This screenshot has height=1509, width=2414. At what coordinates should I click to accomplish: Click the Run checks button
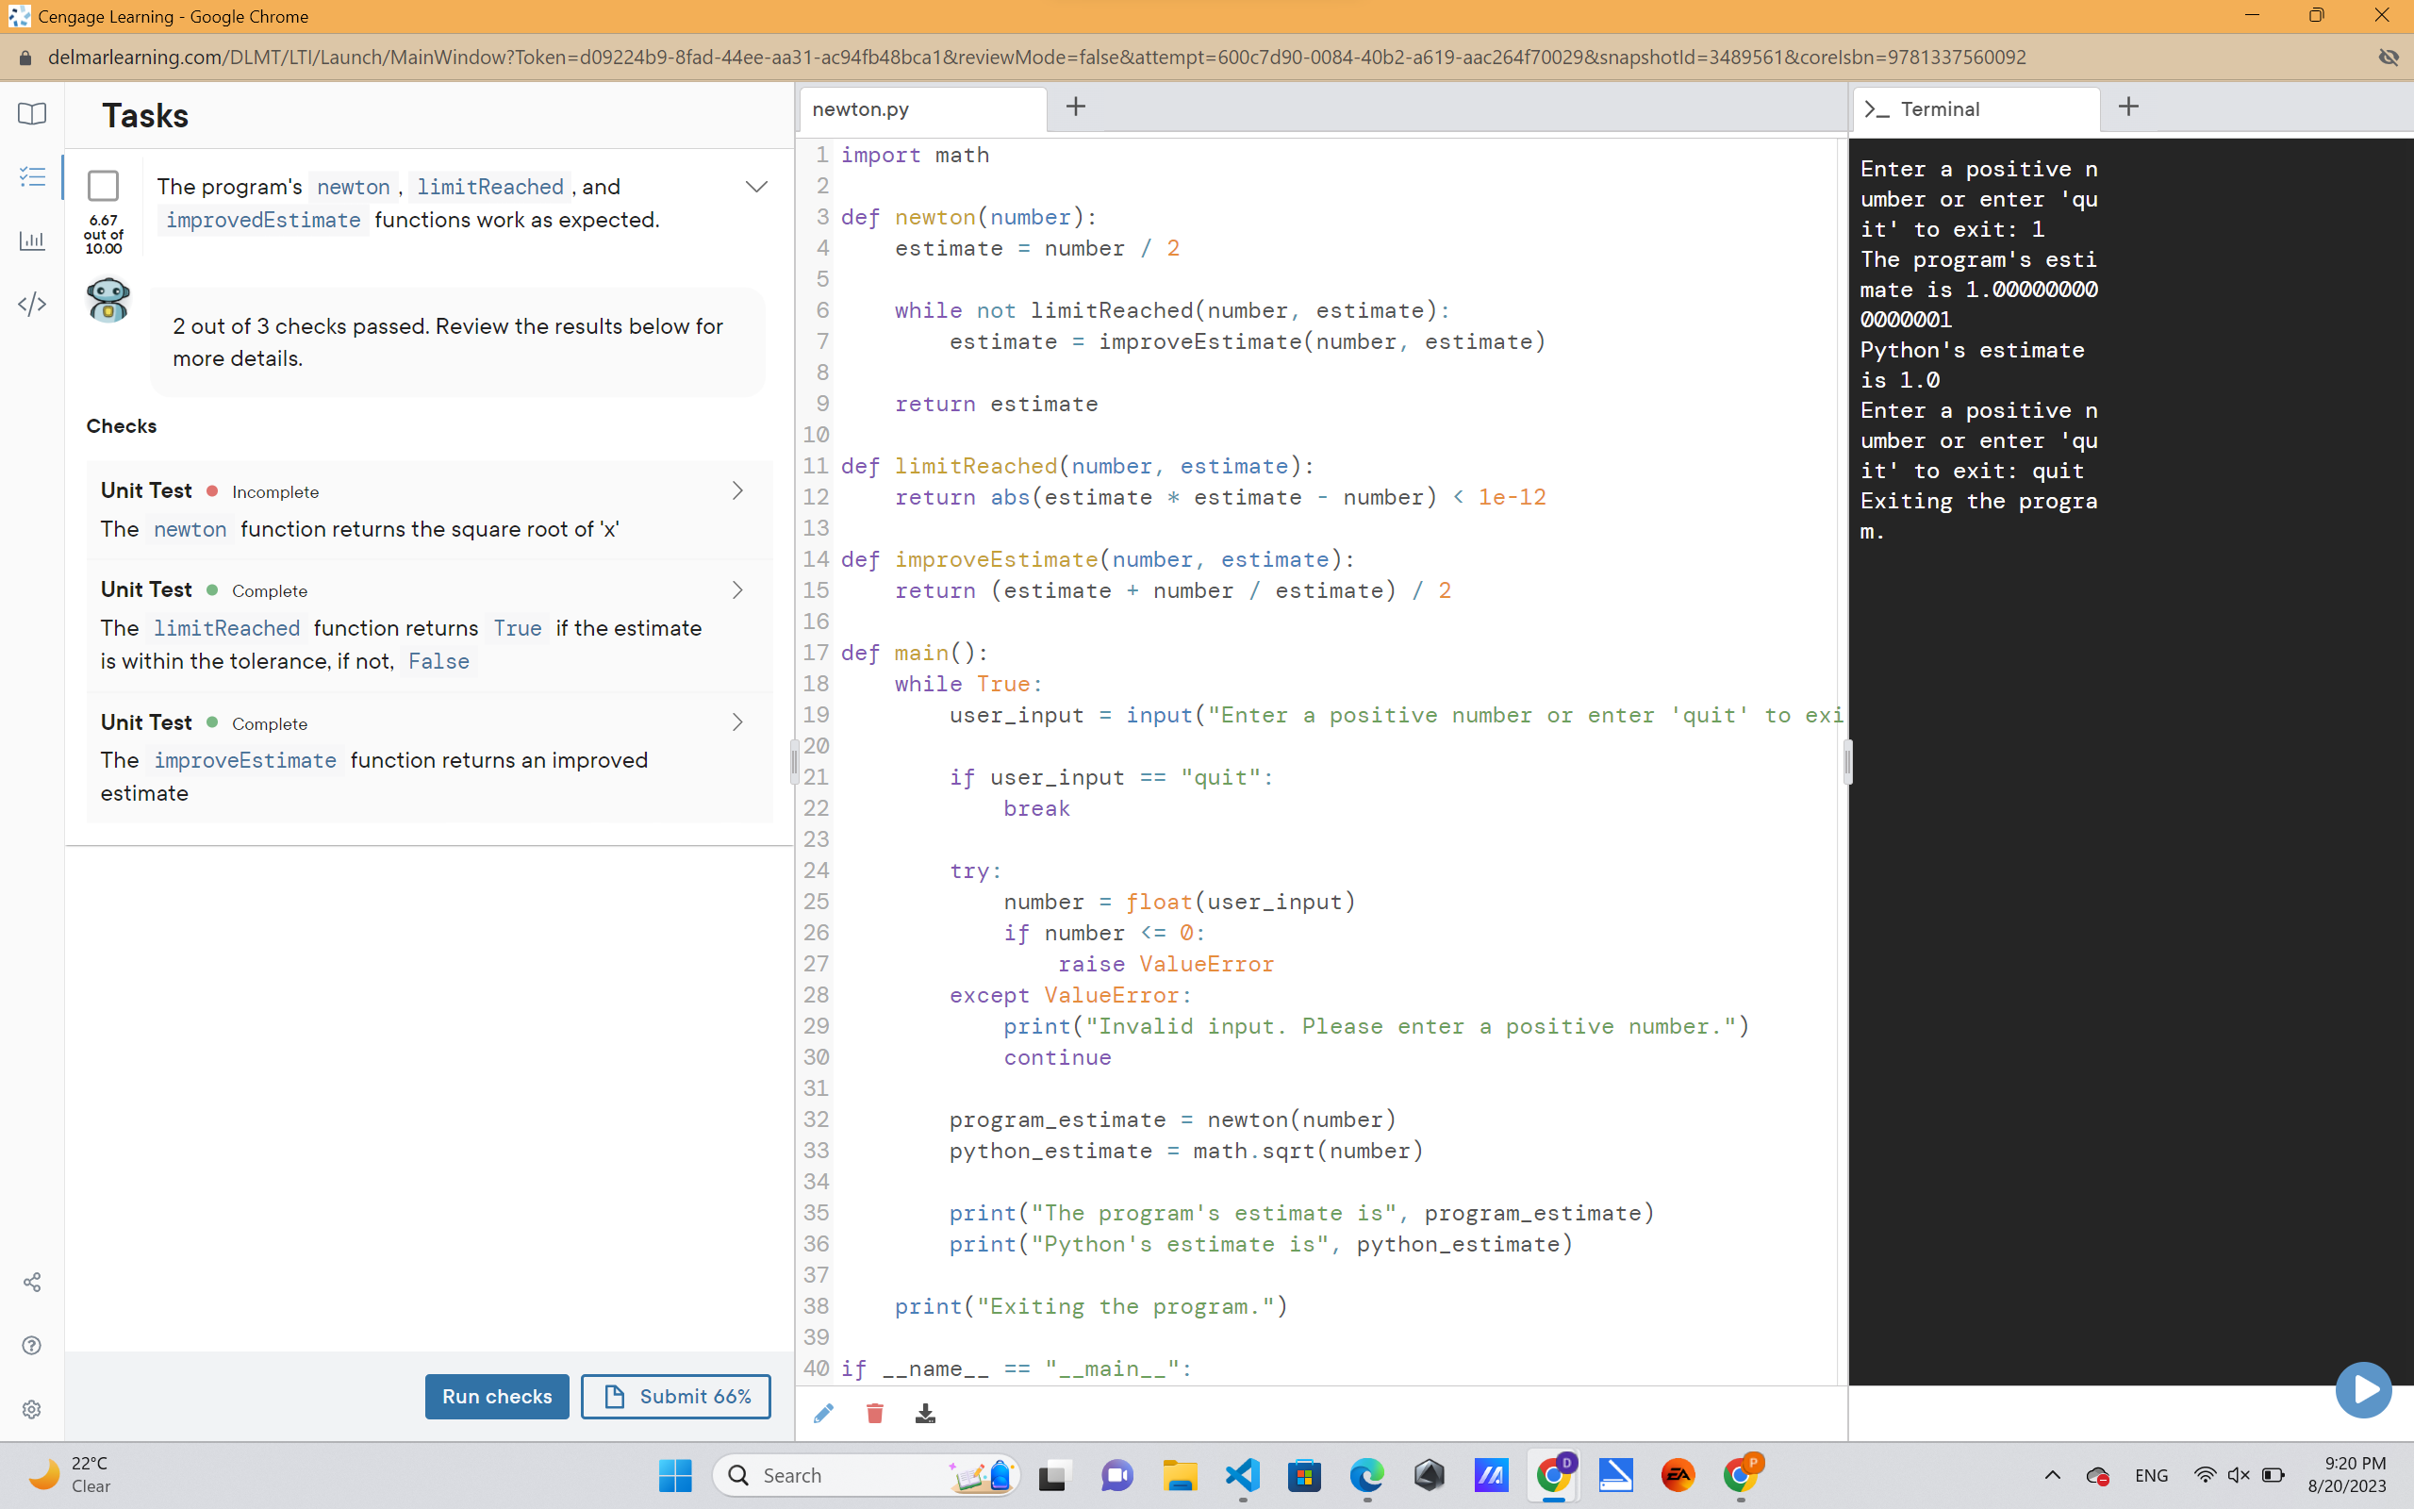coord(496,1396)
